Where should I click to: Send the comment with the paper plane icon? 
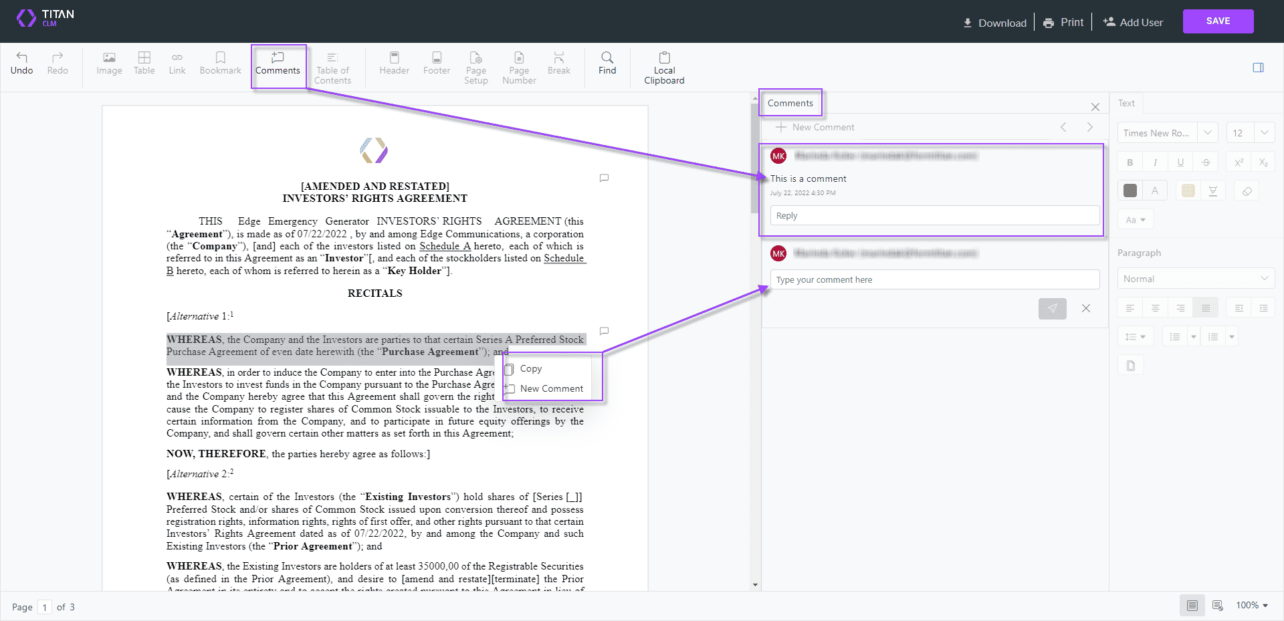(x=1052, y=308)
